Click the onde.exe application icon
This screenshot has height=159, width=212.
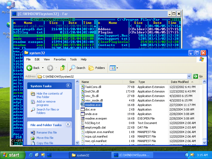[83, 114]
